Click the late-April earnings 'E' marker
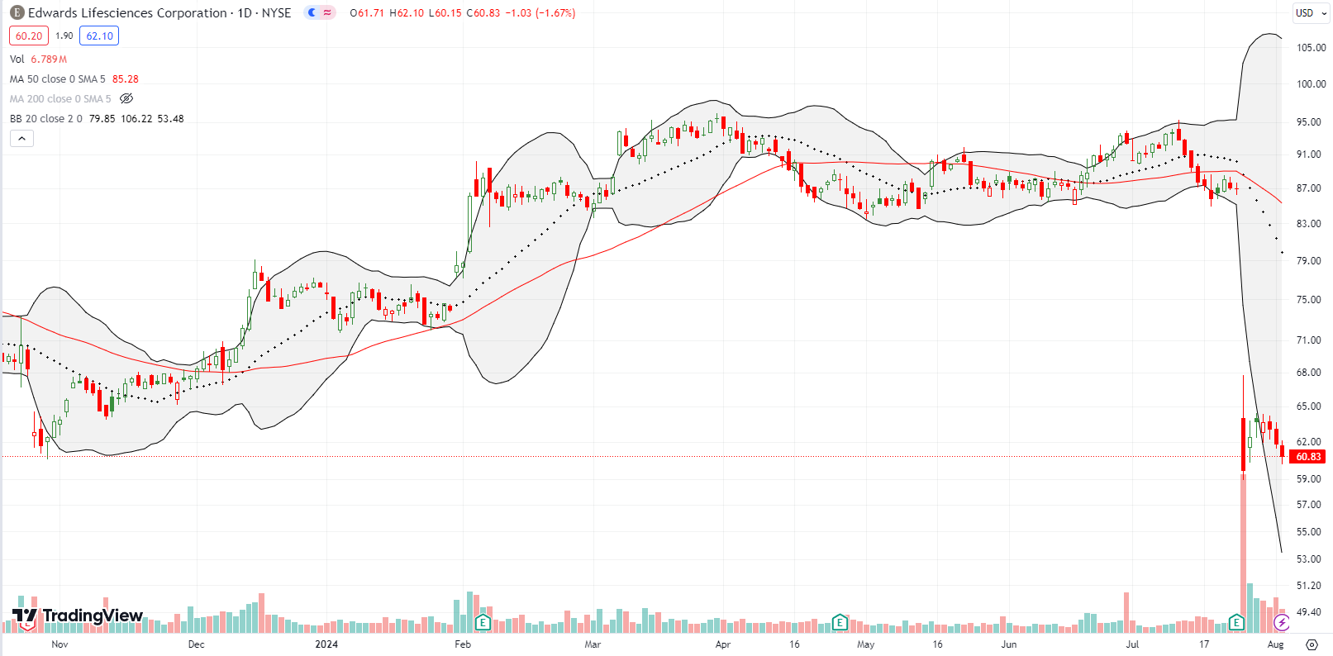 click(840, 622)
